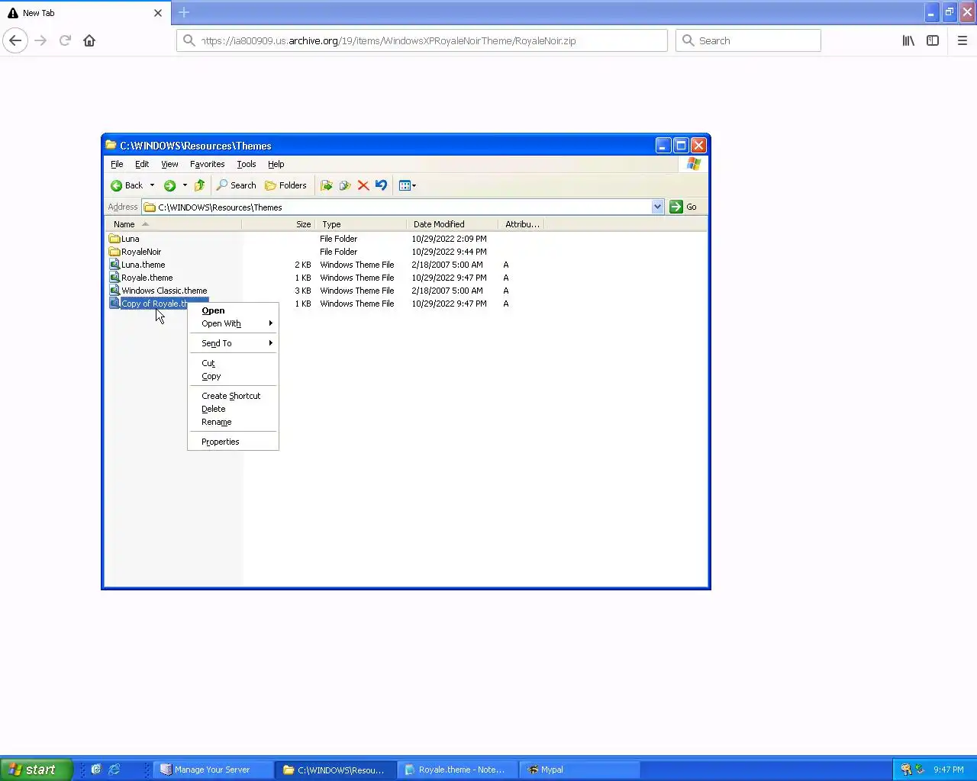The width and height of the screenshot is (977, 781).
Task: Reload the browser page
Action: click(65, 40)
